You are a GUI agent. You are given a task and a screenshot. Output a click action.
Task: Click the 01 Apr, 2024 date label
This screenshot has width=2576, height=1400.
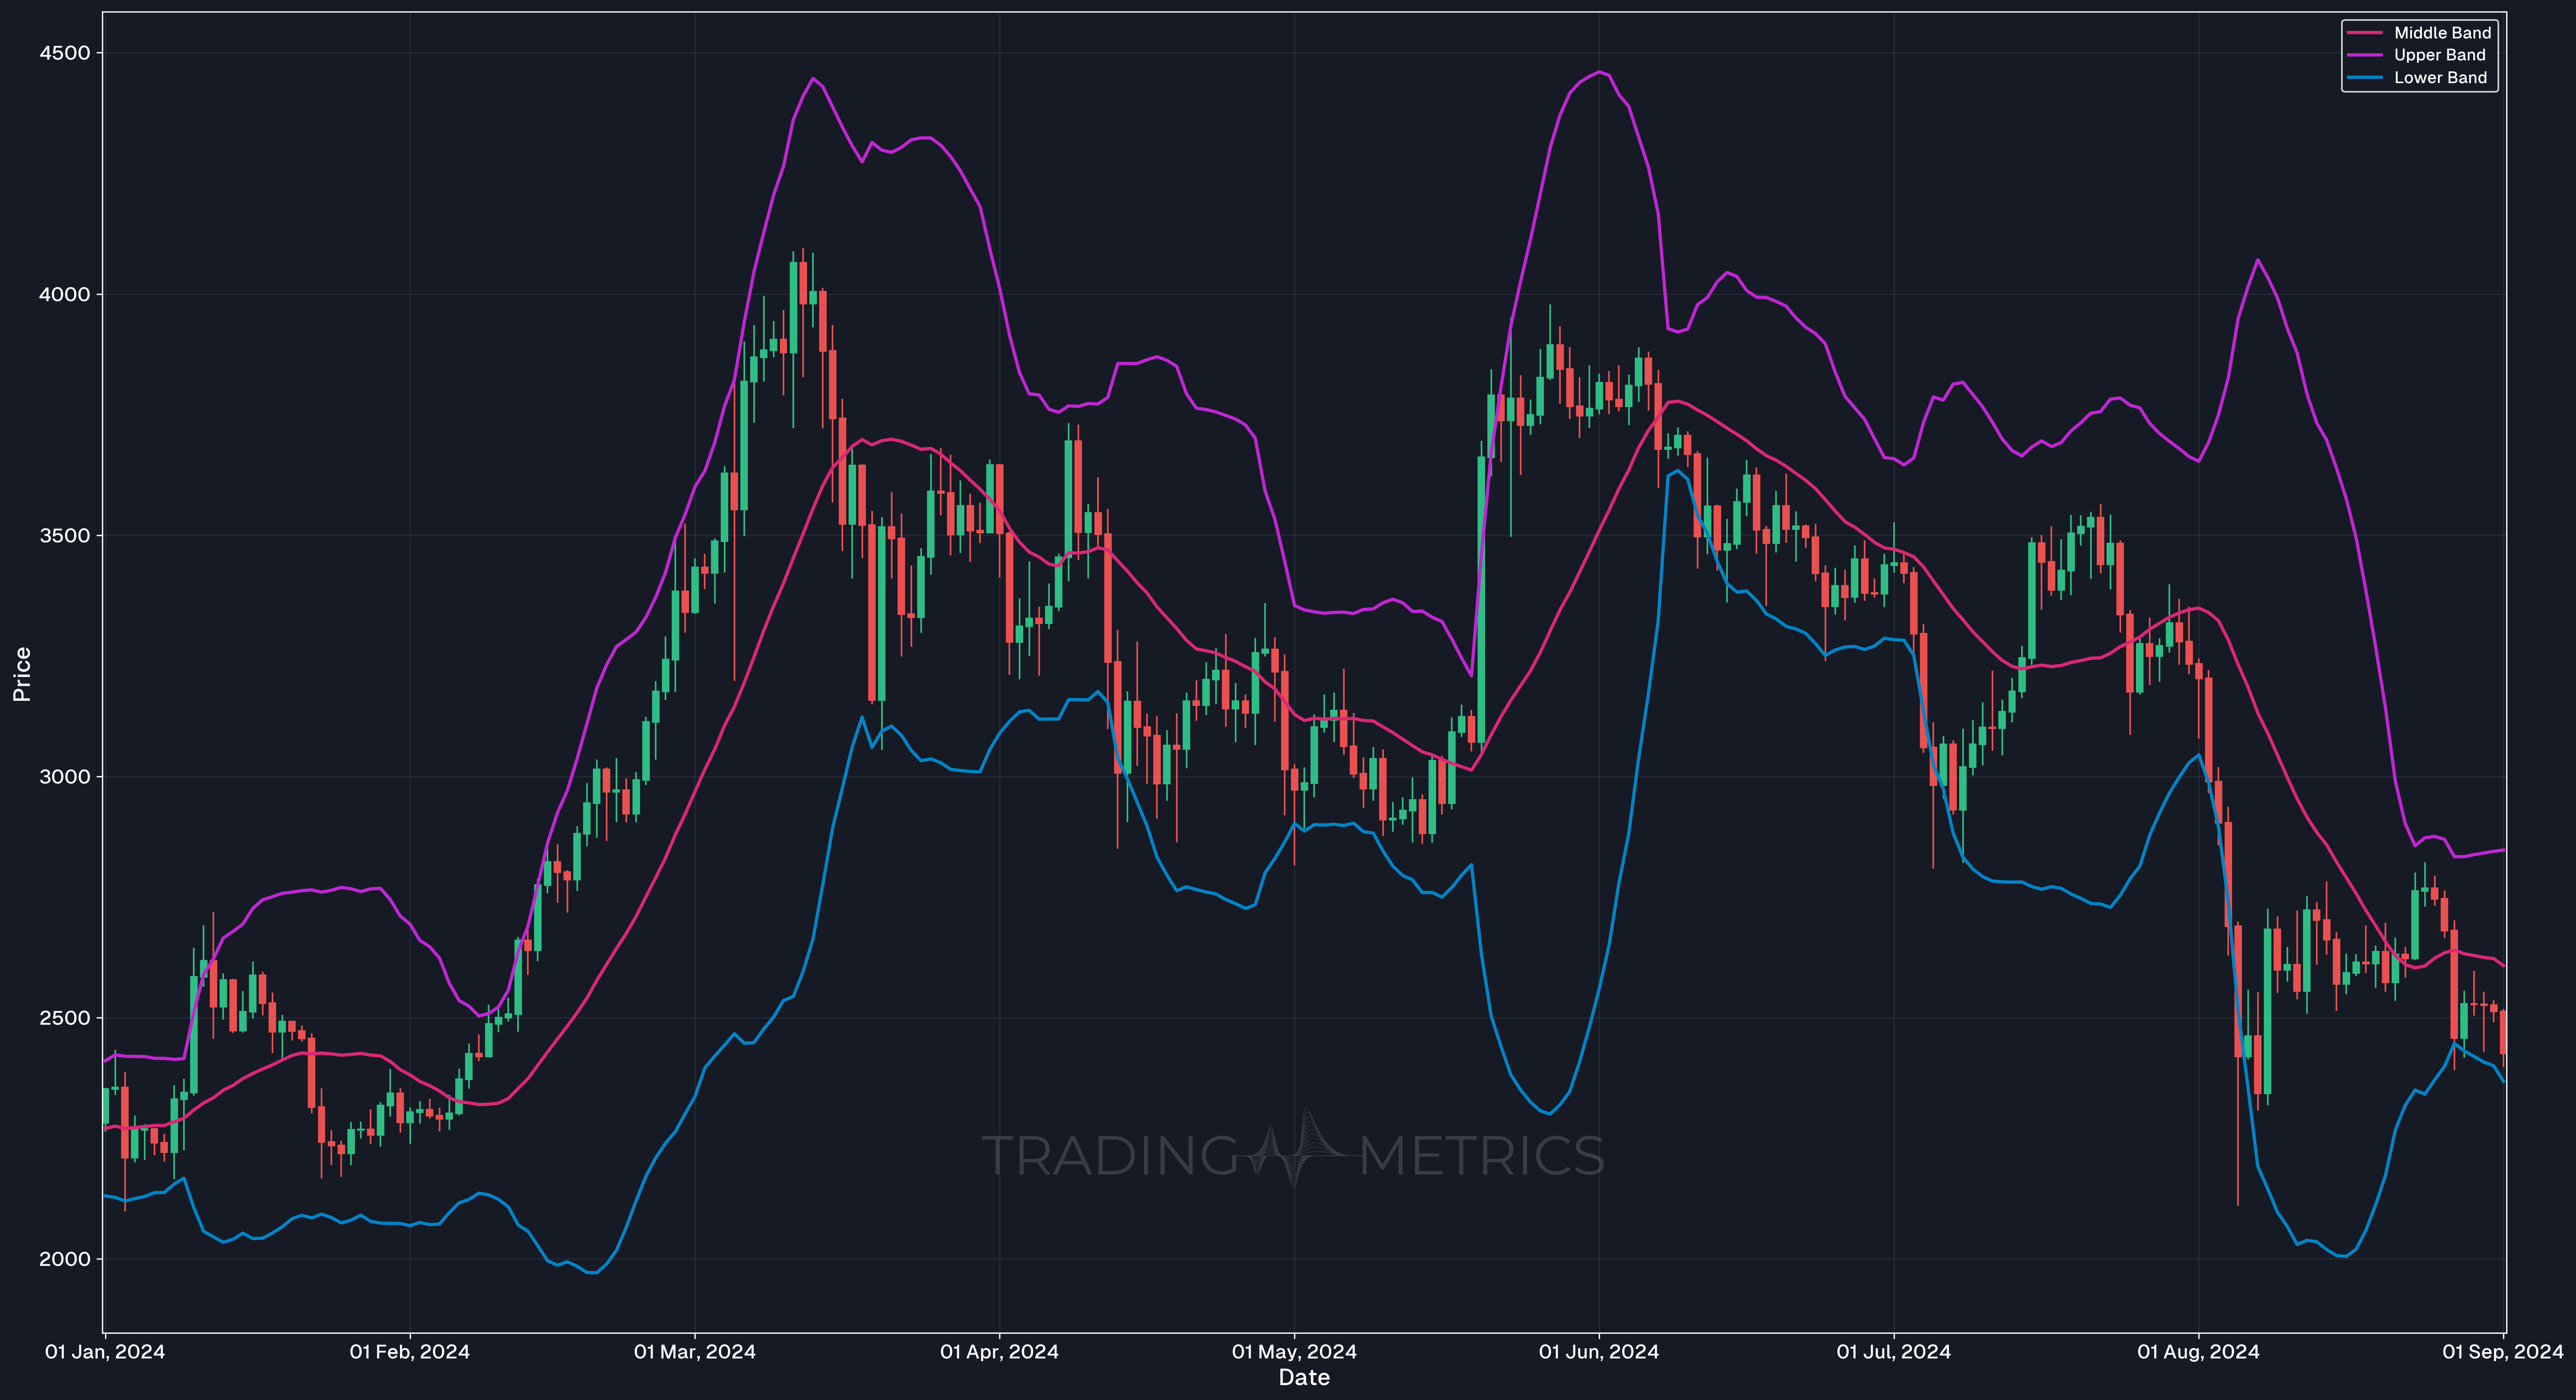point(999,1352)
